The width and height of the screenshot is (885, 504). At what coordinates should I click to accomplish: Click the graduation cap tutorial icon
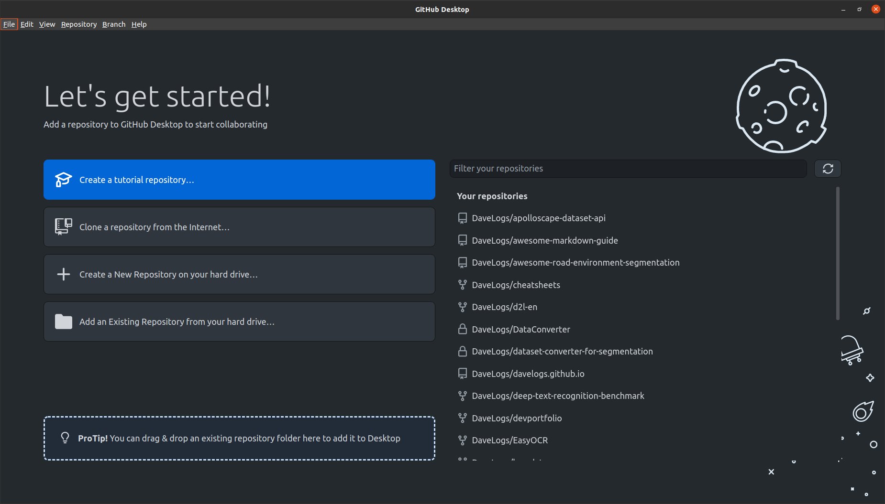63,180
